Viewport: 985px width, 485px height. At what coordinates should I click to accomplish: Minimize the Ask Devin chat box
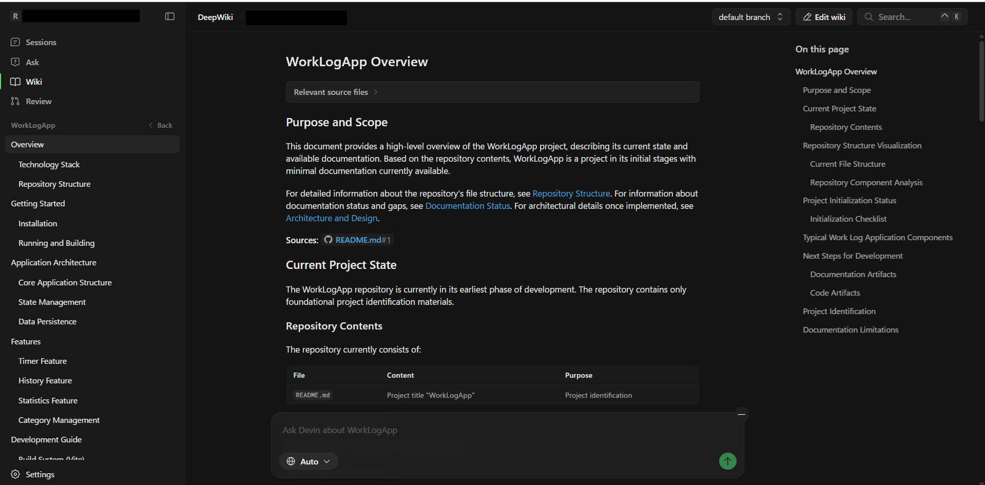(x=741, y=414)
